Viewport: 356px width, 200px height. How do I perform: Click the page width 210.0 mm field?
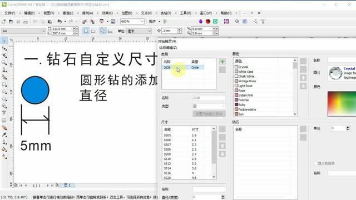[62, 29]
